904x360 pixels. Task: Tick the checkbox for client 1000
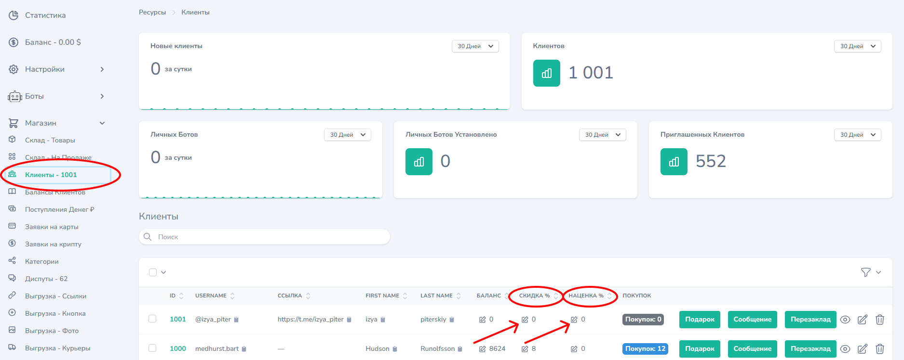point(152,348)
